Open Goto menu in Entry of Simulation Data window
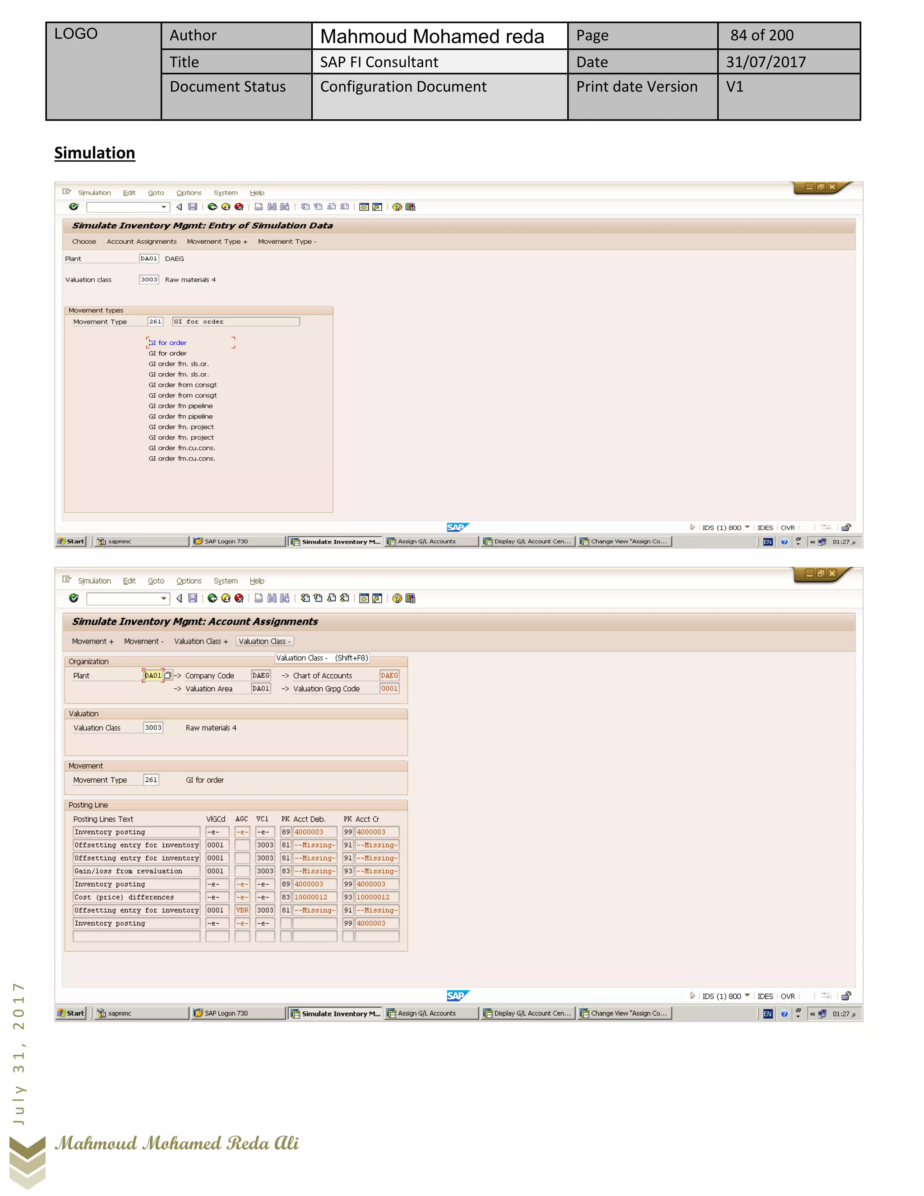The height and width of the screenshot is (1196, 924). [x=156, y=193]
